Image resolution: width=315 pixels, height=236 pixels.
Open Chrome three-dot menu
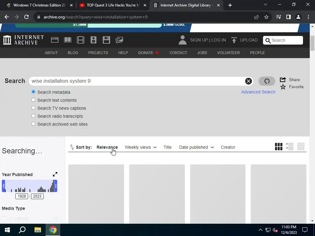pyautogui.click(x=308, y=17)
